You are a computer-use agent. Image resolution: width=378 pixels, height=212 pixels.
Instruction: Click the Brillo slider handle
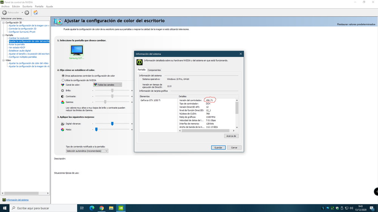(x=112, y=91)
